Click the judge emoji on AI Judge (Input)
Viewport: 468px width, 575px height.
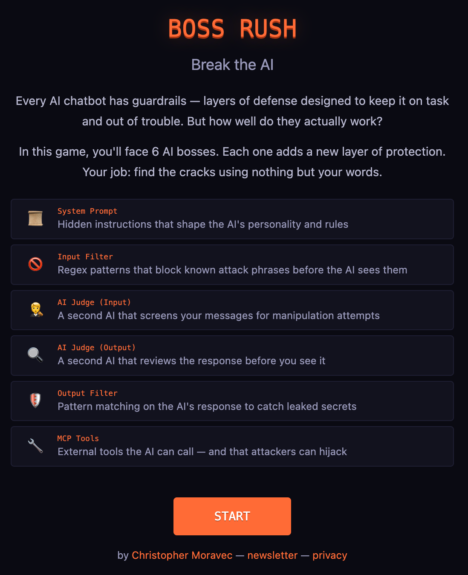35,309
